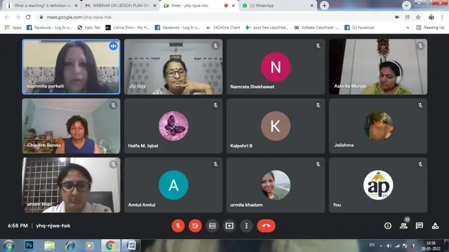This screenshot has width=449, height=252.
Task: Click urmila khadam profile picture
Action: coord(275,185)
